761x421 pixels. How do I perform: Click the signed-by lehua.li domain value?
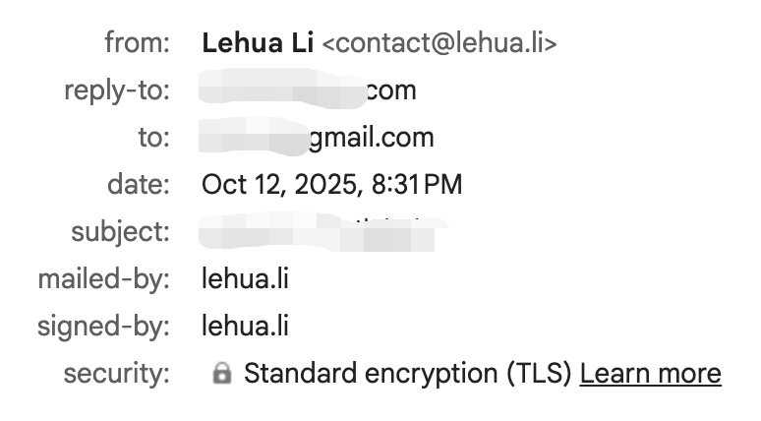point(245,327)
